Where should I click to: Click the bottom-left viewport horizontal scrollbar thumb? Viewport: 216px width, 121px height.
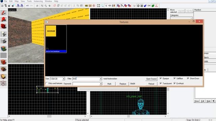(49, 116)
